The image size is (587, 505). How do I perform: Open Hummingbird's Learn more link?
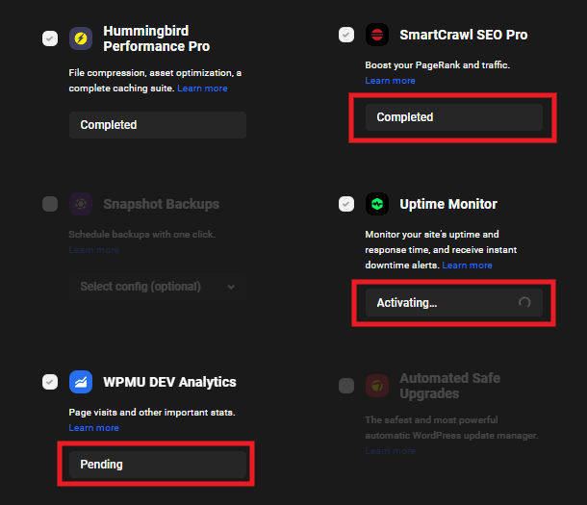pos(202,88)
